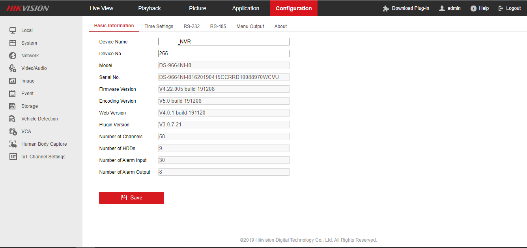Open the Help page
This screenshot has width=527, height=248.
[479, 8]
